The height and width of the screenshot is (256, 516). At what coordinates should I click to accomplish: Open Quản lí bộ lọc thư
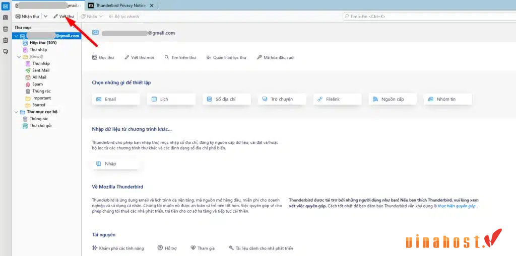click(x=226, y=57)
